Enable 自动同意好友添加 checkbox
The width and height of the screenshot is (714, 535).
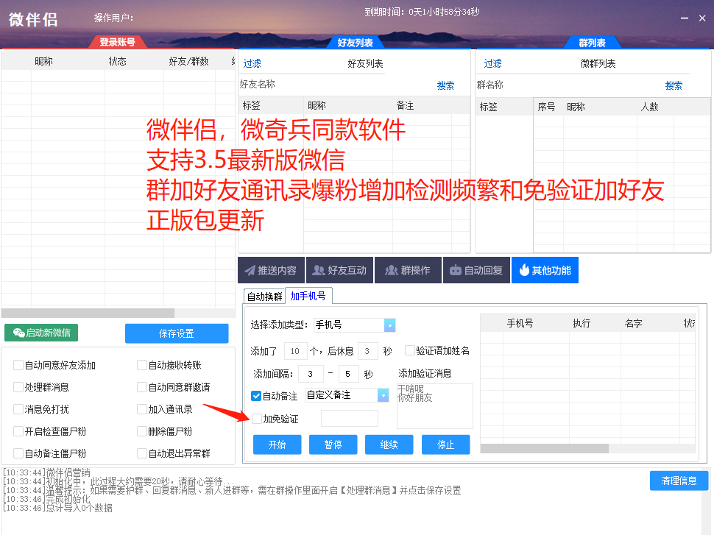18,365
